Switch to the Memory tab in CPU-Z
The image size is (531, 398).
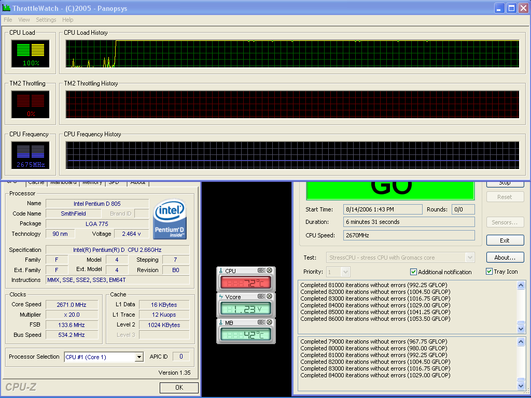click(92, 182)
